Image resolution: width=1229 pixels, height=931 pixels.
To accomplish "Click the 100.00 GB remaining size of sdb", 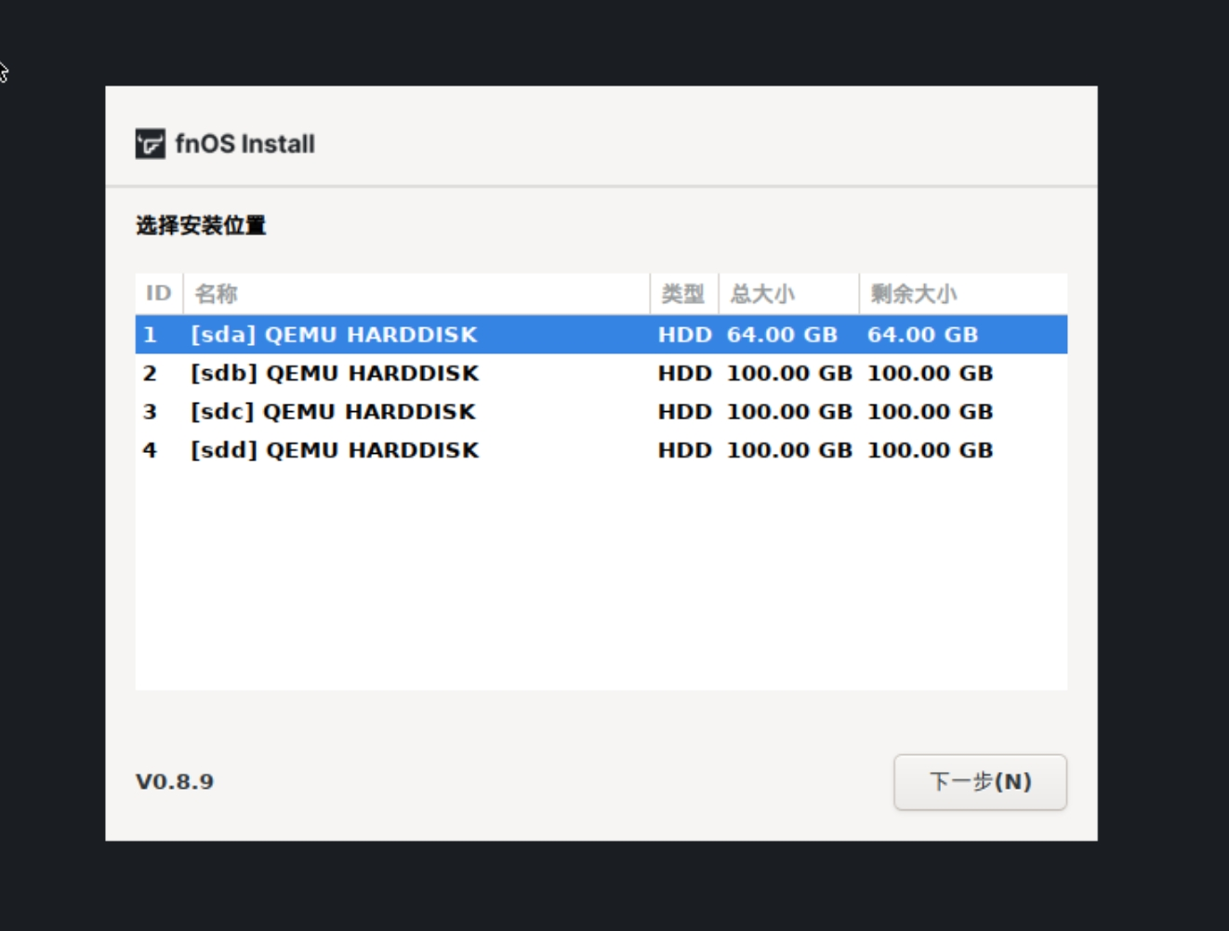I will [x=931, y=373].
